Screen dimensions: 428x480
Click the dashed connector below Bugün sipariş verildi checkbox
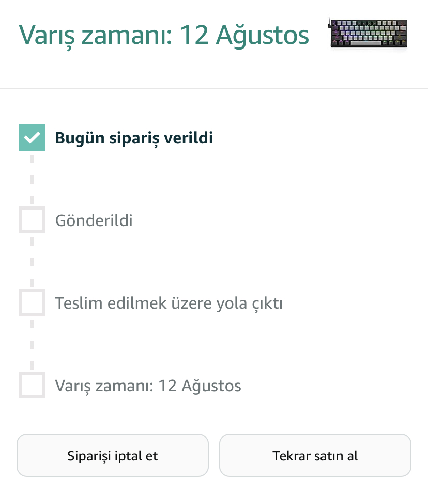pyautogui.click(x=32, y=179)
